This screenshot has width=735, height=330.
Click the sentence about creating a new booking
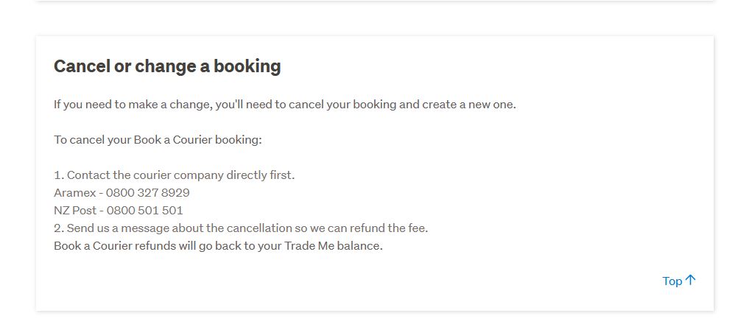tap(284, 104)
